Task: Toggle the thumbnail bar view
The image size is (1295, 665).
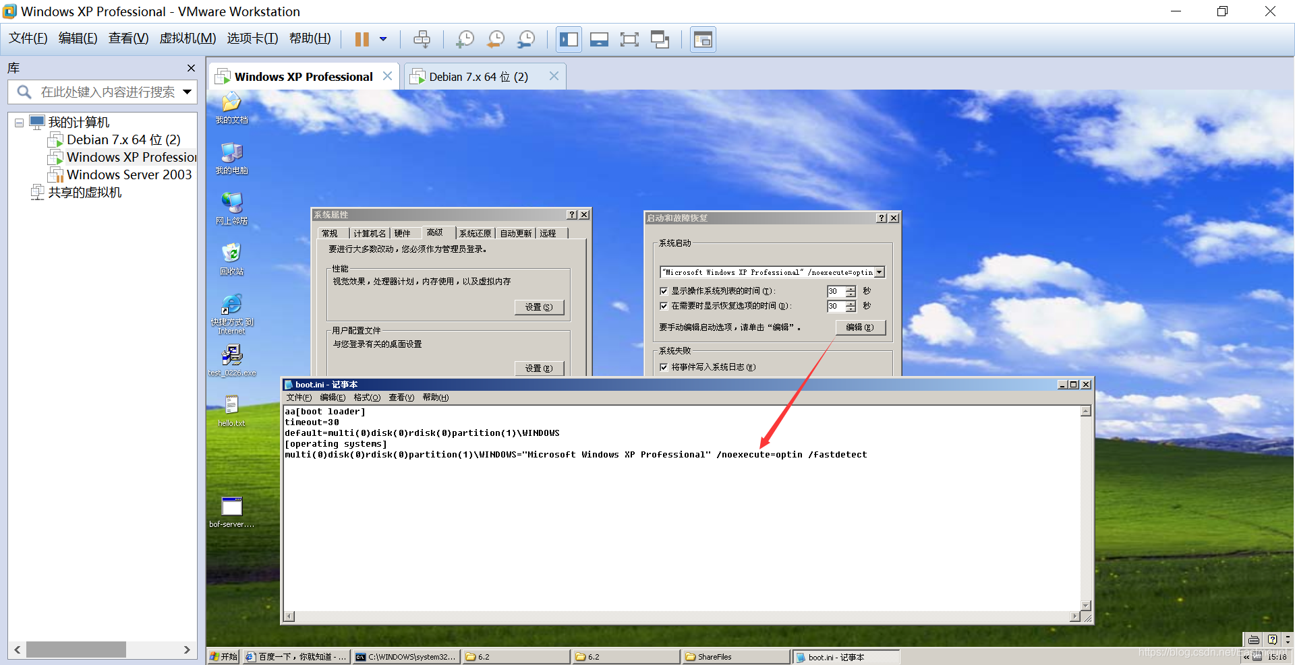Action: [x=599, y=39]
